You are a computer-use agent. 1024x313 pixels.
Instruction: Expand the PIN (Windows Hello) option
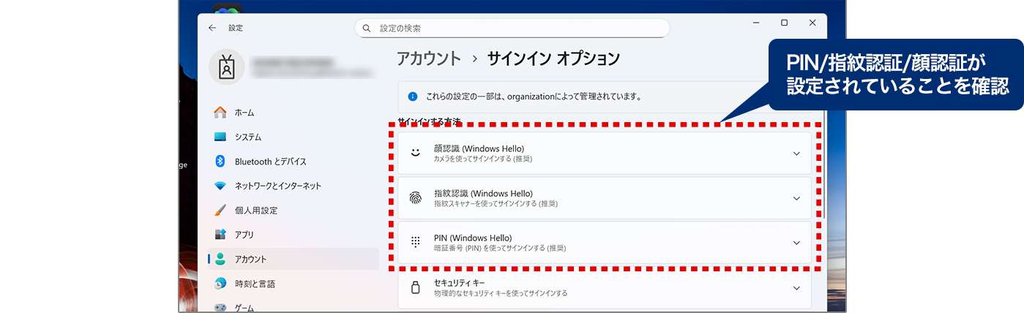[x=796, y=243]
